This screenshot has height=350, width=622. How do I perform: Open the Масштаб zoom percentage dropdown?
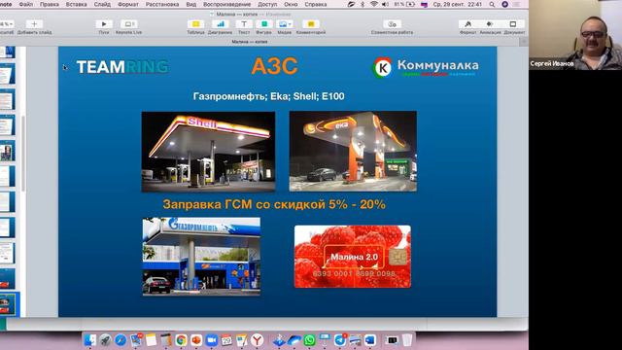point(7,24)
